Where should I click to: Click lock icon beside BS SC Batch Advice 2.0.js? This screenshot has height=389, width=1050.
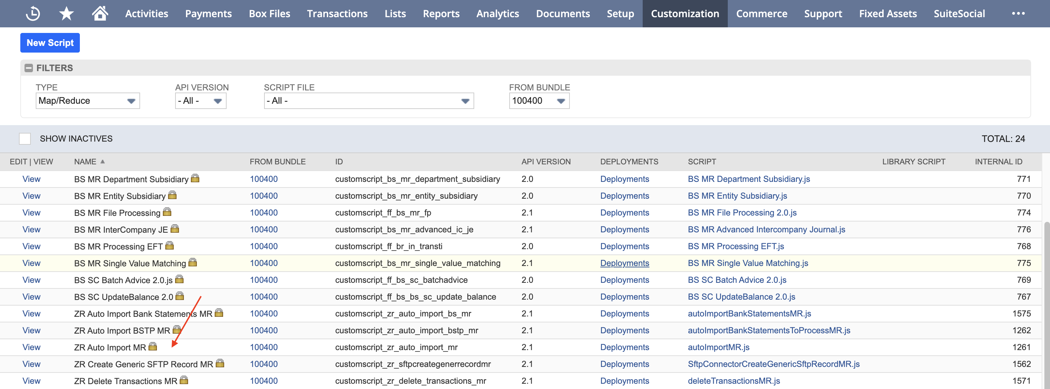179,279
